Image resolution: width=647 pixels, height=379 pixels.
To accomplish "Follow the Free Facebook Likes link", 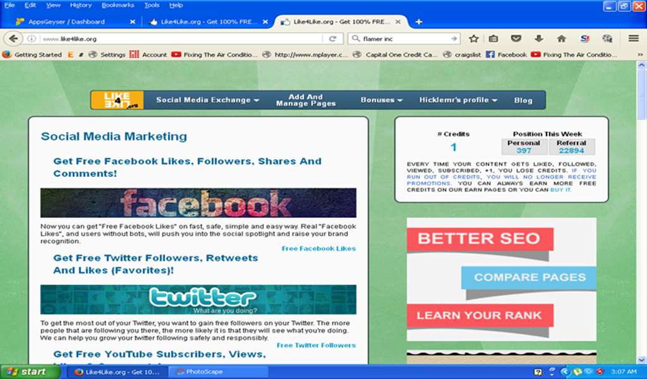I will pyautogui.click(x=318, y=248).
